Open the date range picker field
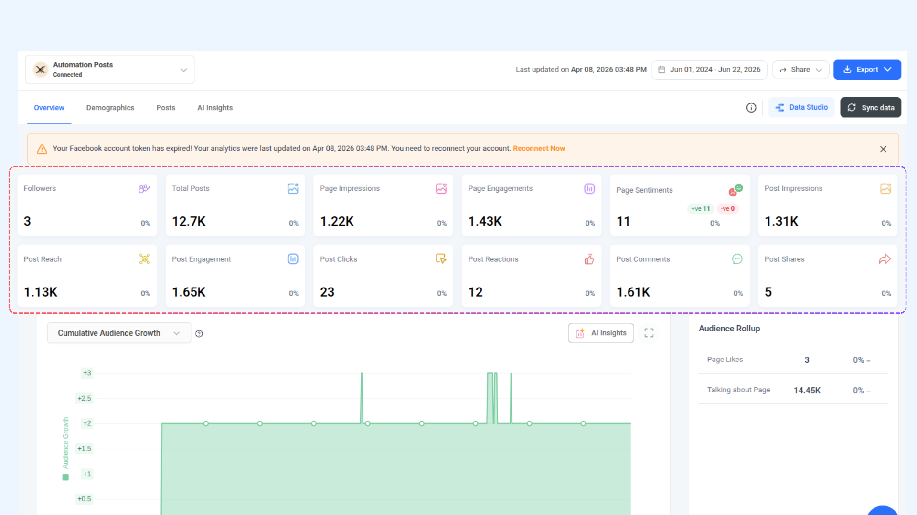Image resolution: width=917 pixels, height=515 pixels. (709, 70)
